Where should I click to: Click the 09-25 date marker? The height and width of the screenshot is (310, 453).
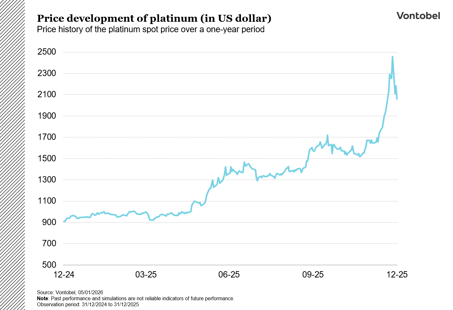tap(312, 275)
